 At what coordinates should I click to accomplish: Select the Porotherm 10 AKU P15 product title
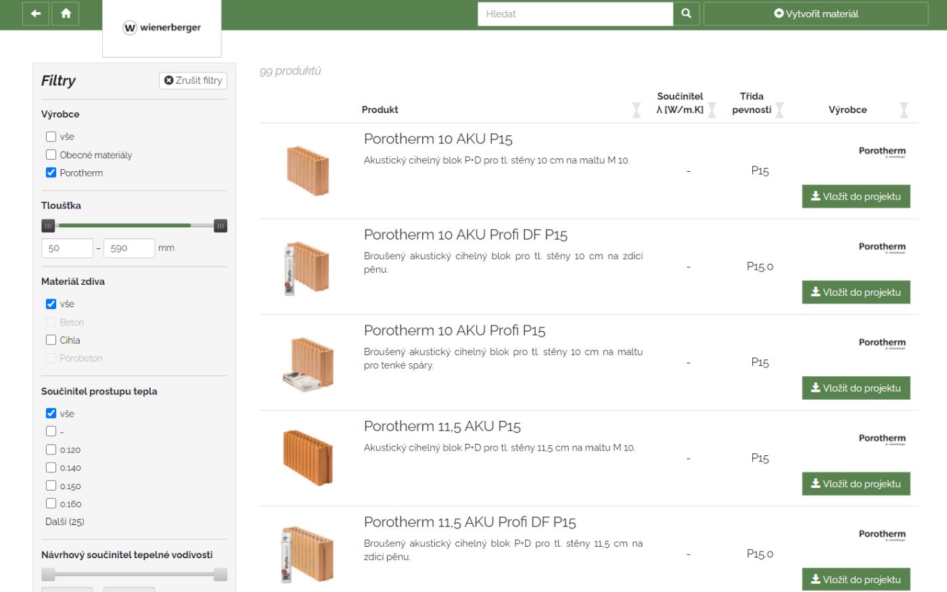(x=438, y=139)
